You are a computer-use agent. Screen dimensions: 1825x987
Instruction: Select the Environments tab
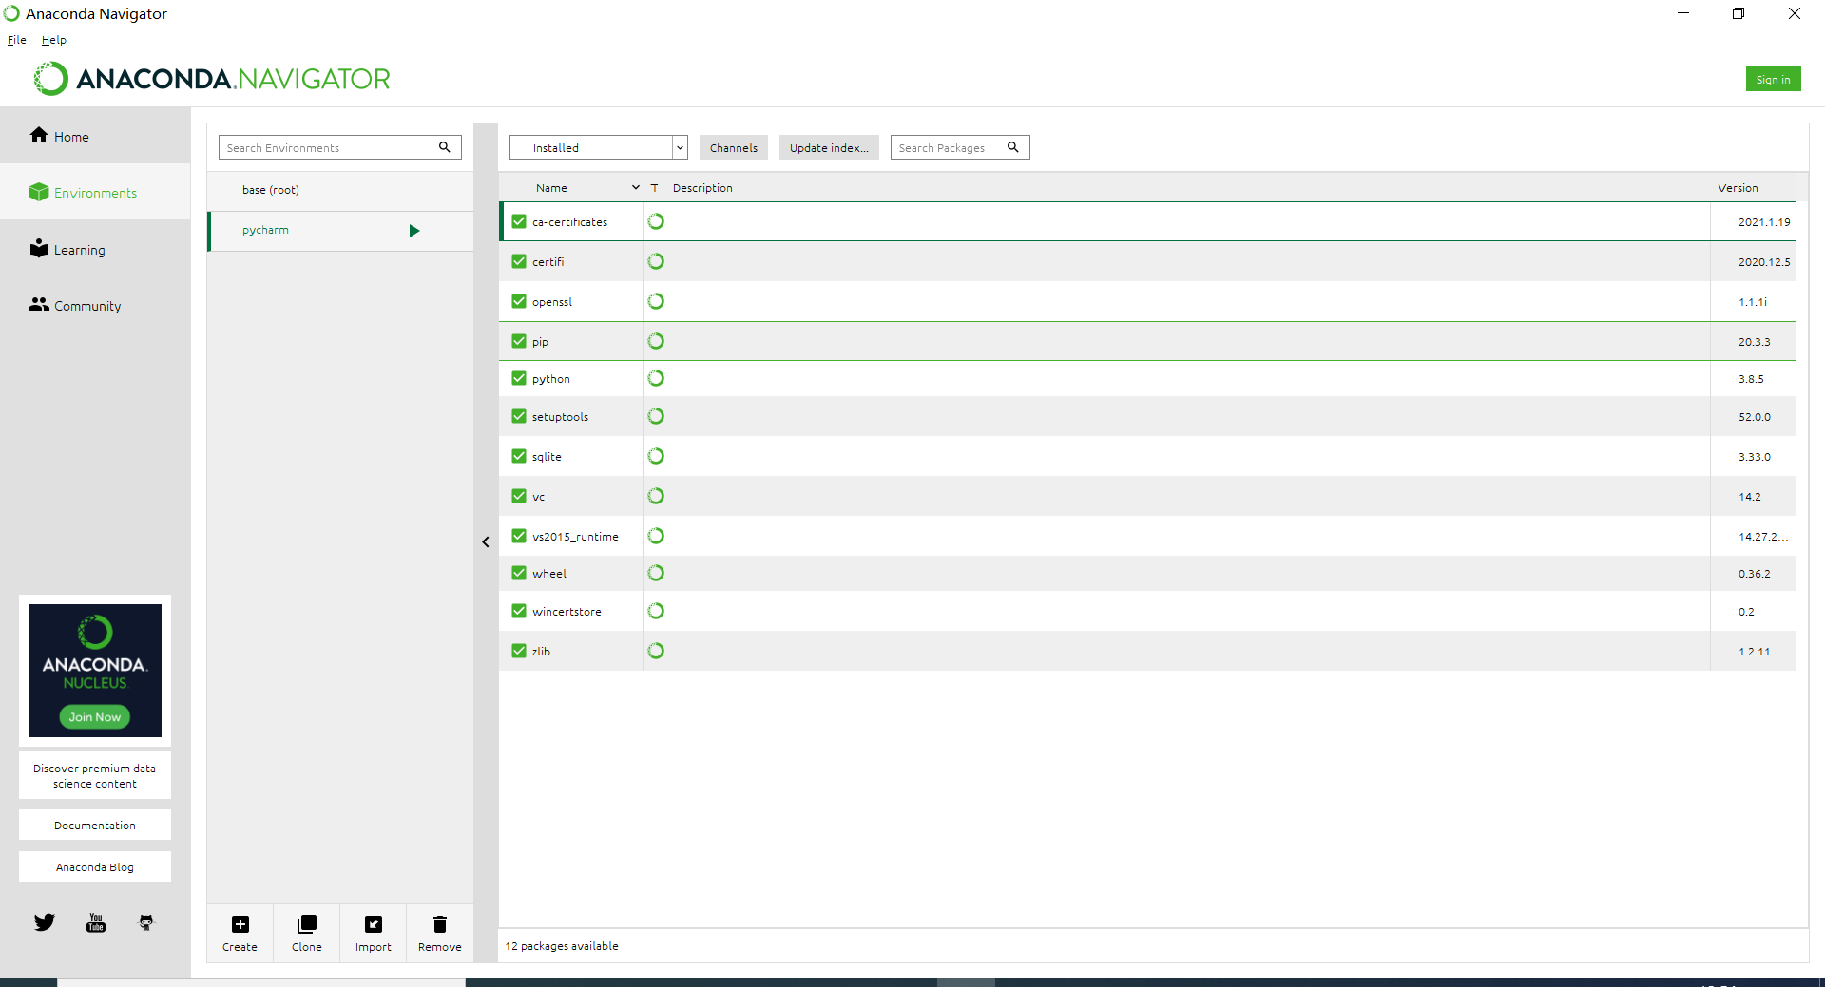tap(95, 192)
